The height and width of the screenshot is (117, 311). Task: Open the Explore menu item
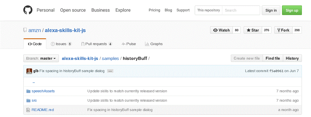click(123, 10)
